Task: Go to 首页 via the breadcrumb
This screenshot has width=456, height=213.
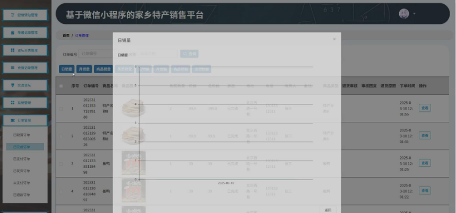Action: point(66,35)
